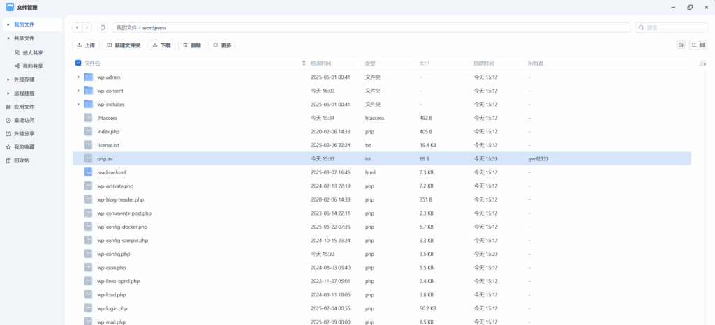This screenshot has height=325, width=715.
Task: Switch to list view layout
Action: (x=694, y=45)
